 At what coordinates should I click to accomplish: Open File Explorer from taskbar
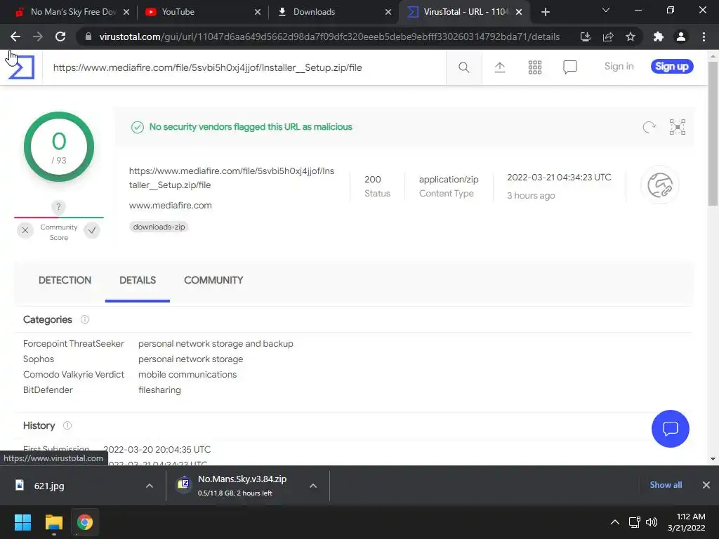pos(54,522)
